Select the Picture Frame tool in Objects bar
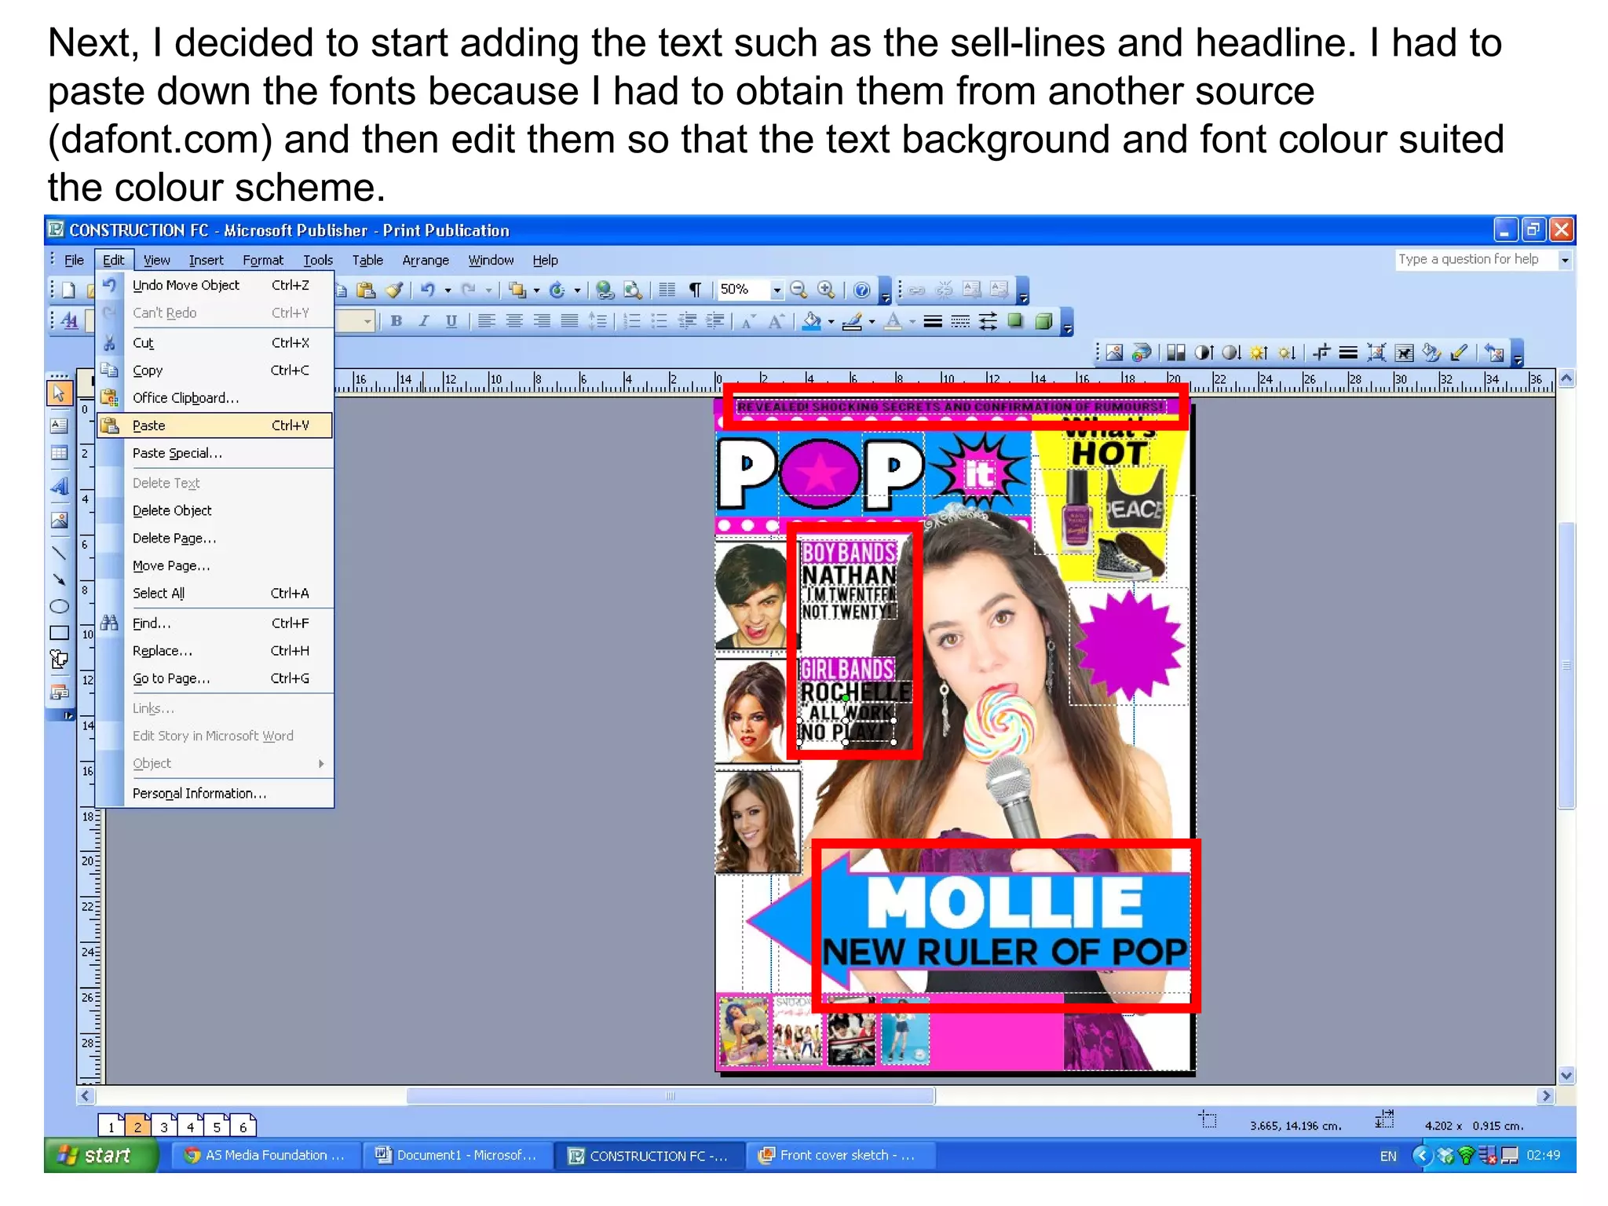This screenshot has width=1608, height=1206. (59, 520)
